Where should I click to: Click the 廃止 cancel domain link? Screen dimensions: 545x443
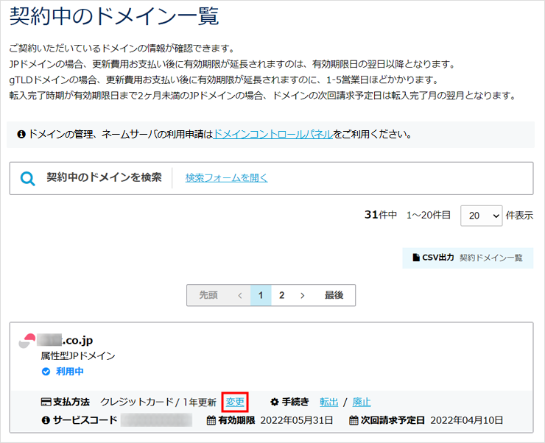point(361,402)
